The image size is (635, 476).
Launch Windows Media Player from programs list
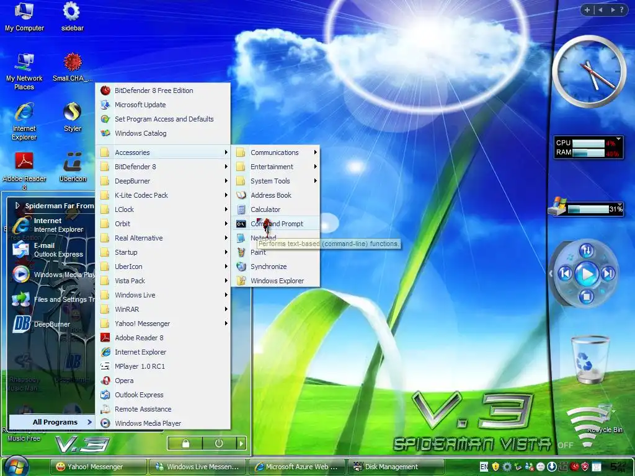pos(163,423)
